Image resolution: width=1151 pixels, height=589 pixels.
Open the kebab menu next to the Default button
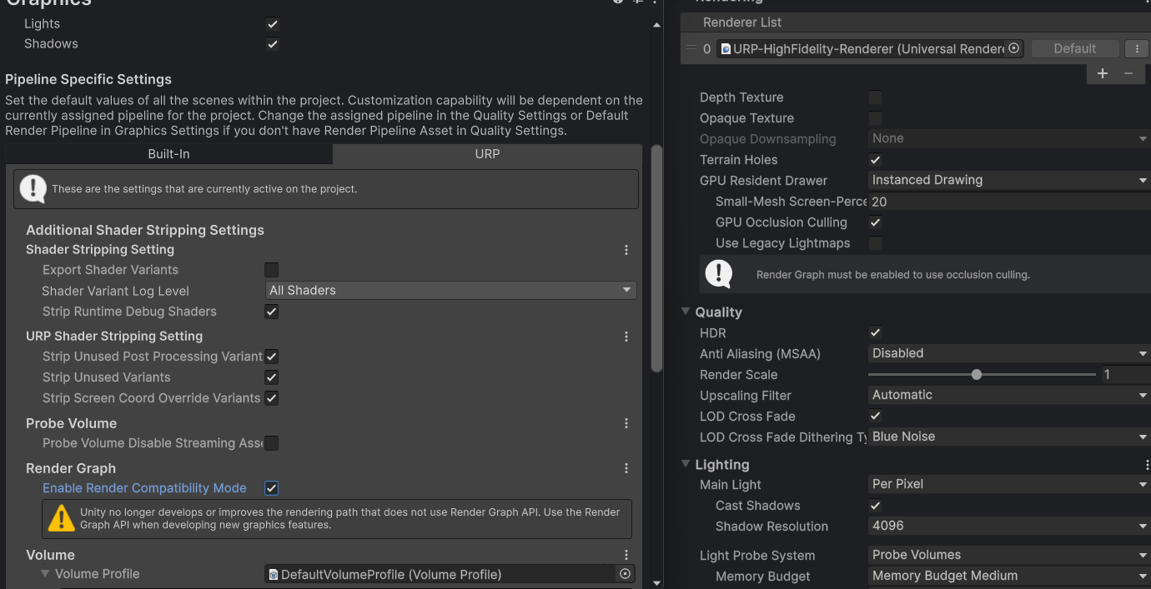click(1136, 48)
